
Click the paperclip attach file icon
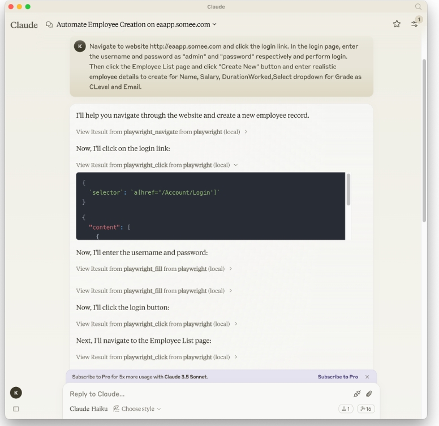369,394
